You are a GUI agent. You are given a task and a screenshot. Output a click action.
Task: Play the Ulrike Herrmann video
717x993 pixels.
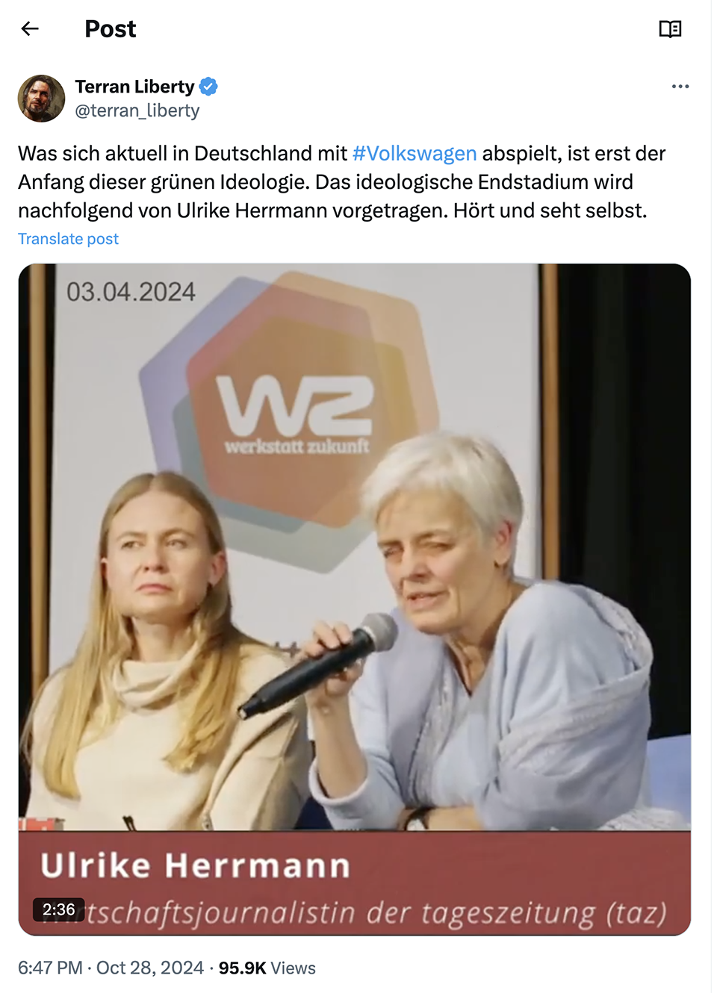[x=355, y=599]
